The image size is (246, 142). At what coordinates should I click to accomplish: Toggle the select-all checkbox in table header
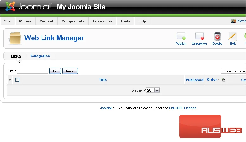tap(17, 80)
